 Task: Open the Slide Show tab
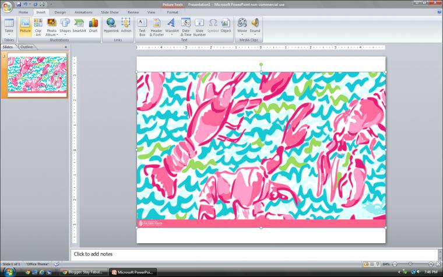pyautogui.click(x=110, y=12)
